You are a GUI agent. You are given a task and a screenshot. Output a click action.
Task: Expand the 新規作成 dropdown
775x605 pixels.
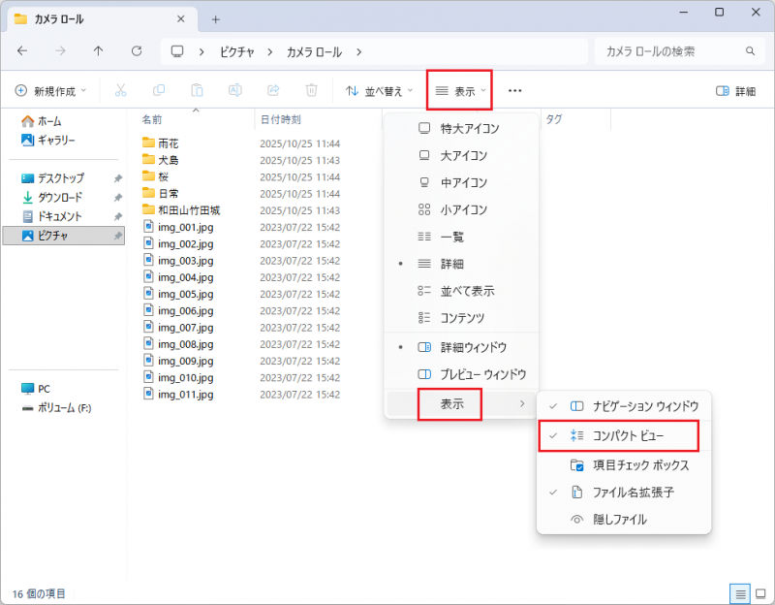coord(50,90)
